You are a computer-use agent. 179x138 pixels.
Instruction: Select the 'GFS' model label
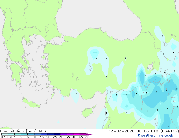pos(42,131)
